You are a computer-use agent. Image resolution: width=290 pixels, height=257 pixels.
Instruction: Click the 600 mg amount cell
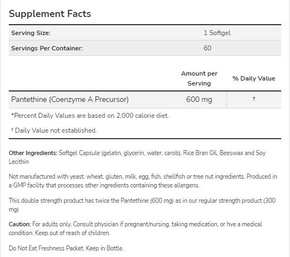tap(199, 100)
